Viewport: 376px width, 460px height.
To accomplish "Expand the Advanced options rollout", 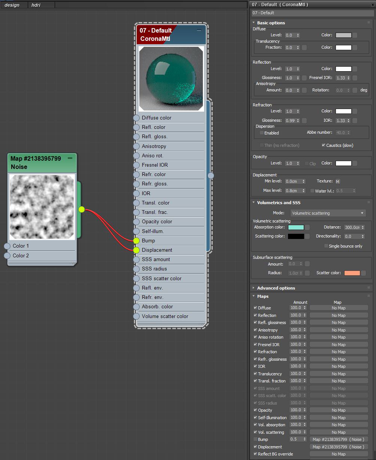I will 276,288.
